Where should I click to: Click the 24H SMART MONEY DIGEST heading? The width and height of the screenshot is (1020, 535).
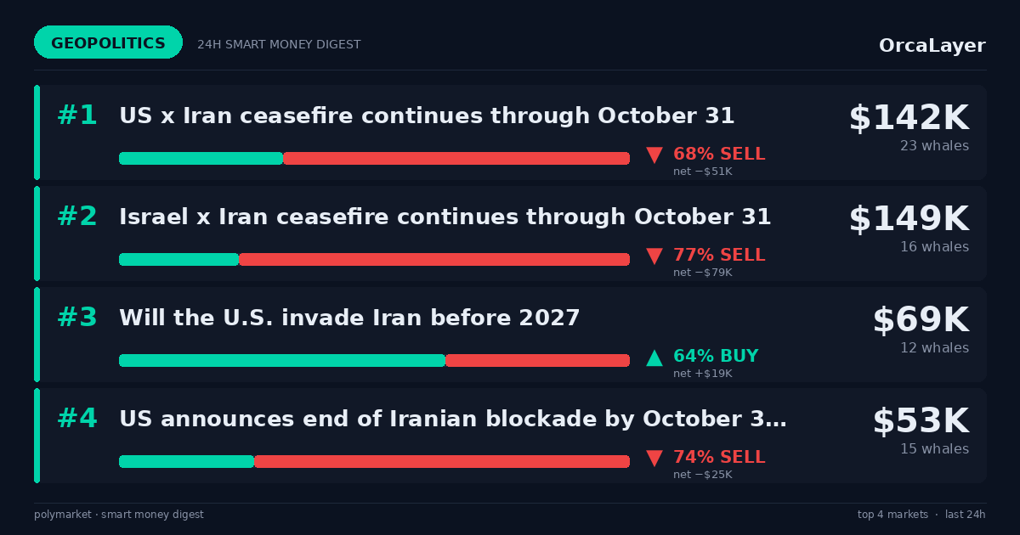(x=279, y=44)
